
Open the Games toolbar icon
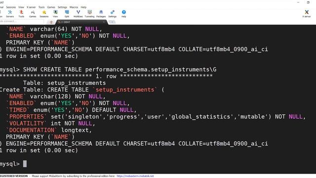tap(33, 14)
